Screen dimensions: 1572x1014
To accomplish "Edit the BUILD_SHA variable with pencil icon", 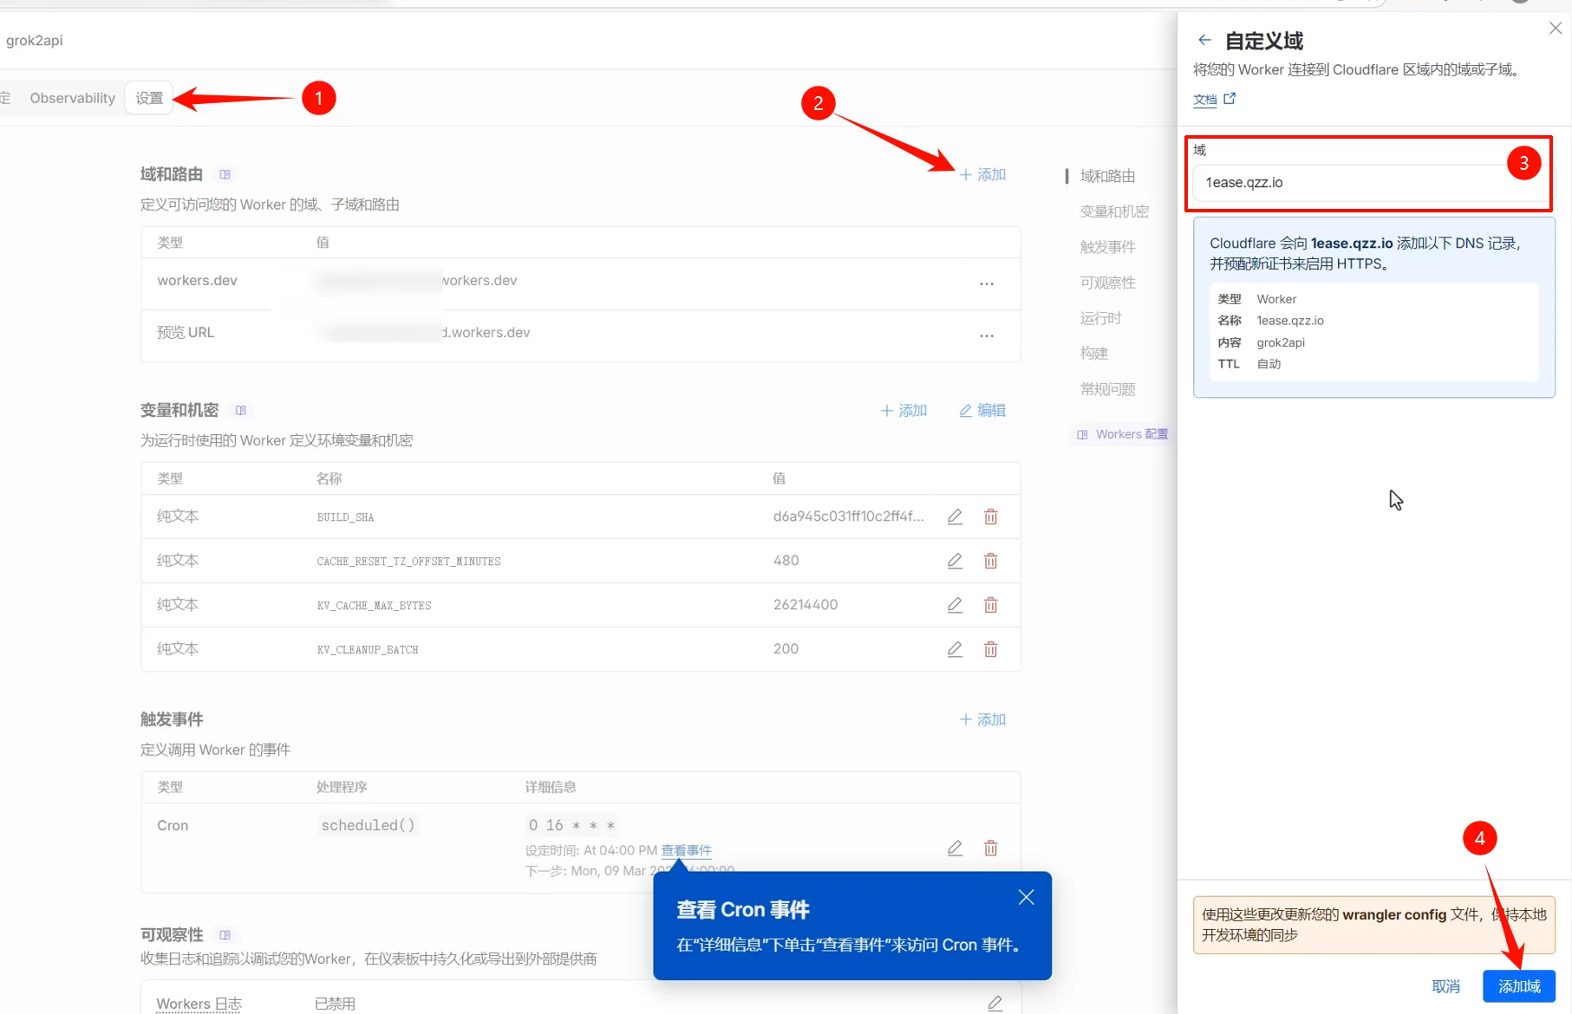I will click(x=955, y=517).
